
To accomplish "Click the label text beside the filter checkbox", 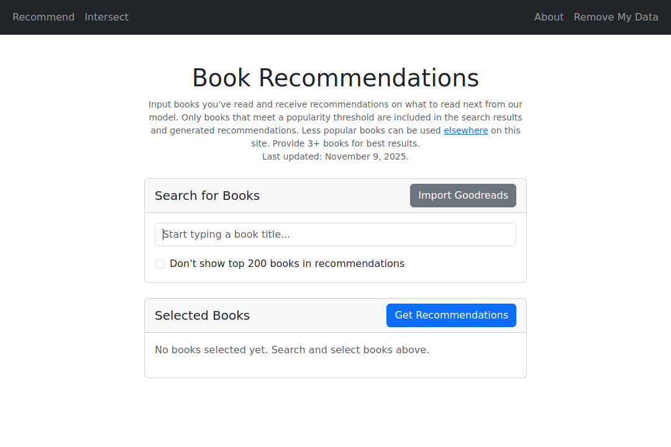I will point(287,263).
